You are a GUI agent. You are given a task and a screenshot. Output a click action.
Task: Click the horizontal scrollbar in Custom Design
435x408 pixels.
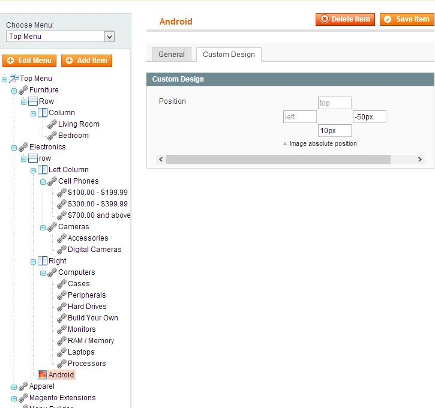[278, 160]
